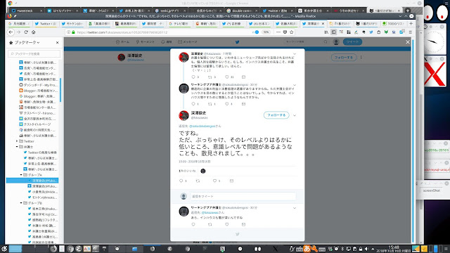Open the library icon in Firefox toolbar

326,32
